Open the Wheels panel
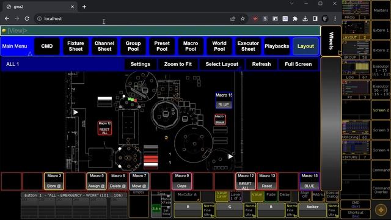The width and height of the screenshot is (391, 220). point(331,41)
